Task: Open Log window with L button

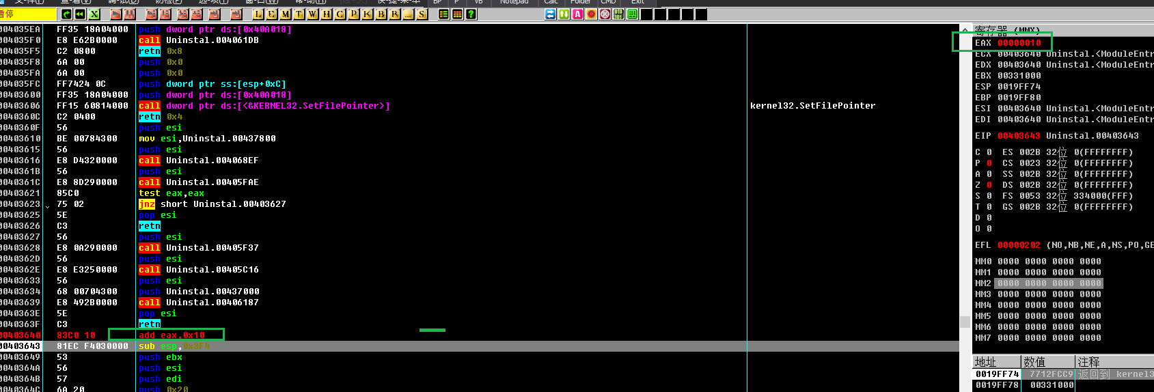Action: [258, 14]
